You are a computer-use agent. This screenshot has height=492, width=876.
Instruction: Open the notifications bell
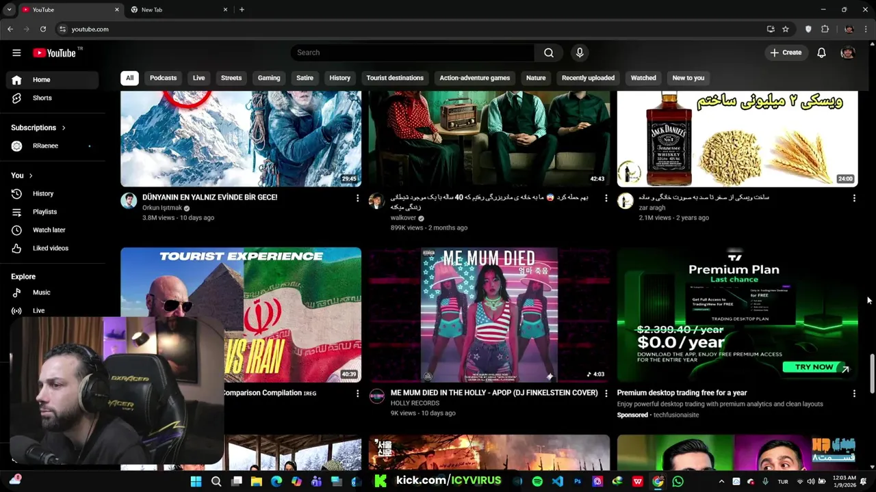pyautogui.click(x=821, y=53)
